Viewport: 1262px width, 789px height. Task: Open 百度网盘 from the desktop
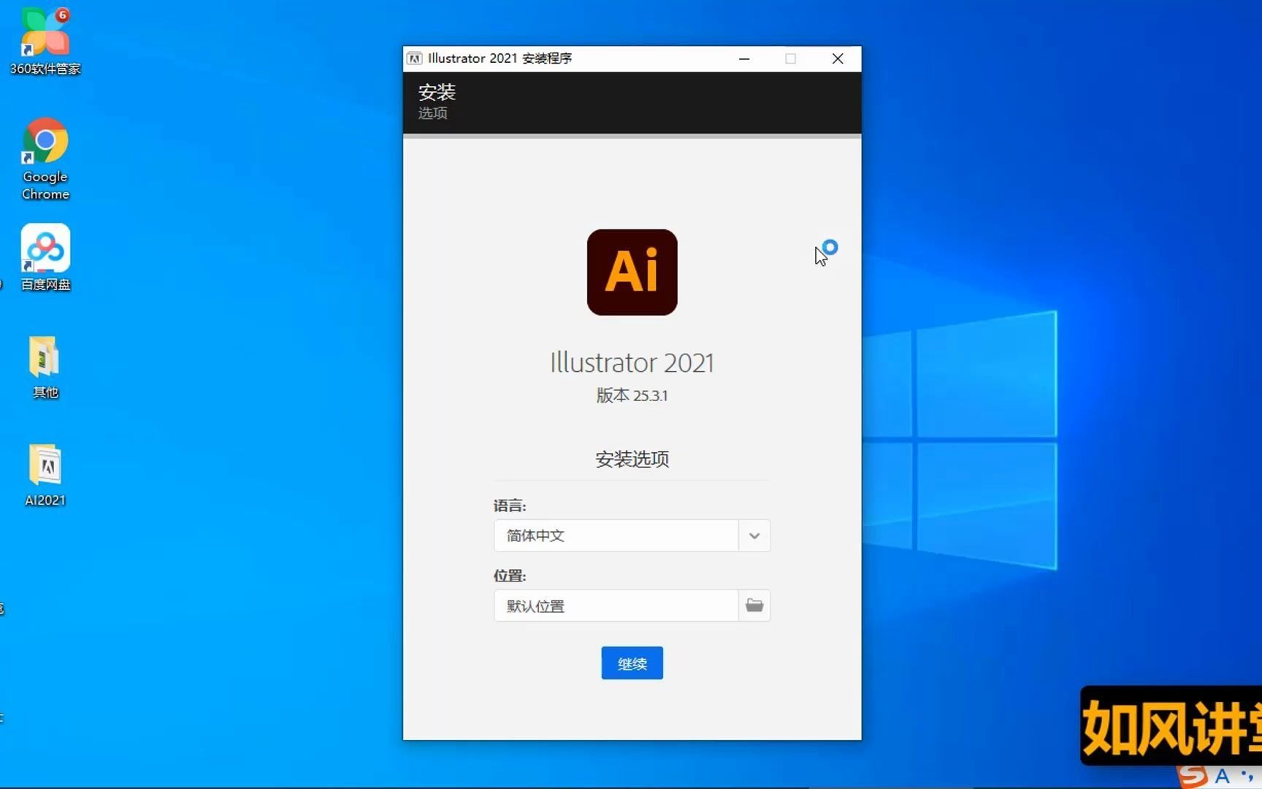(45, 247)
